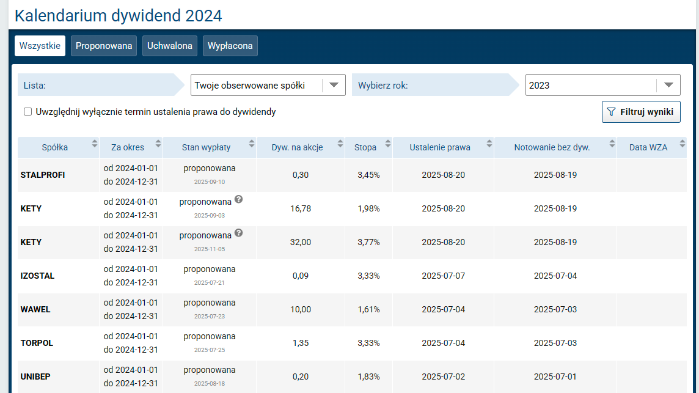This screenshot has width=699, height=393.
Task: Click the Data WZA header label
Action: point(648,147)
